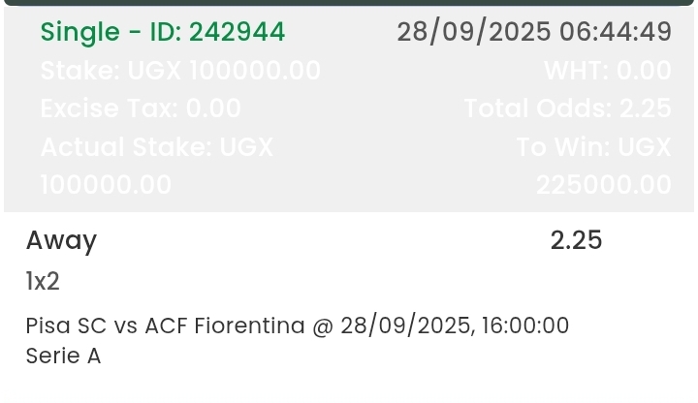Viewport: 698px width, 403px height.
Task: Click the bet ID number 242944
Action: 238,32
